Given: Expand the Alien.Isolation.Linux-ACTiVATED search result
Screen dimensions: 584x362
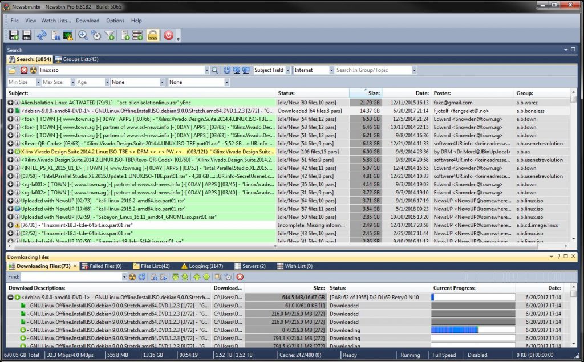Looking at the screenshot, I should (x=10, y=103).
